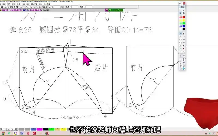Click the 橡筋位置 label on front pattern
The height and width of the screenshot is (136, 218).
(x=45, y=51)
